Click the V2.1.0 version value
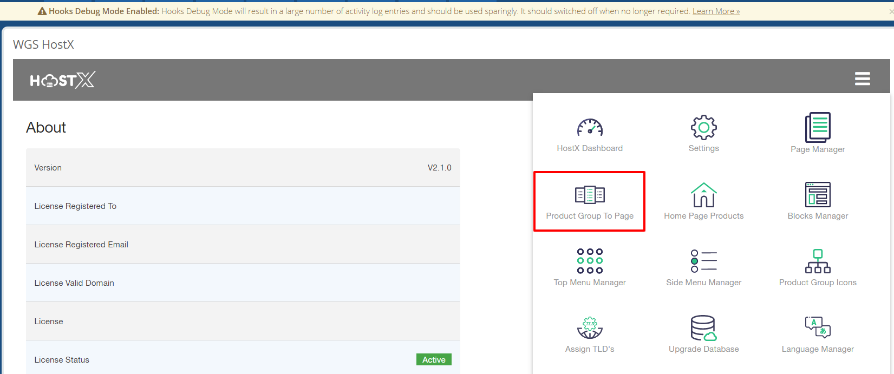Image resolution: width=894 pixels, height=374 pixels. [440, 168]
